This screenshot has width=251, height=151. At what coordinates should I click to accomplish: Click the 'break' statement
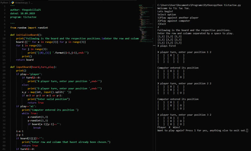[37, 128]
